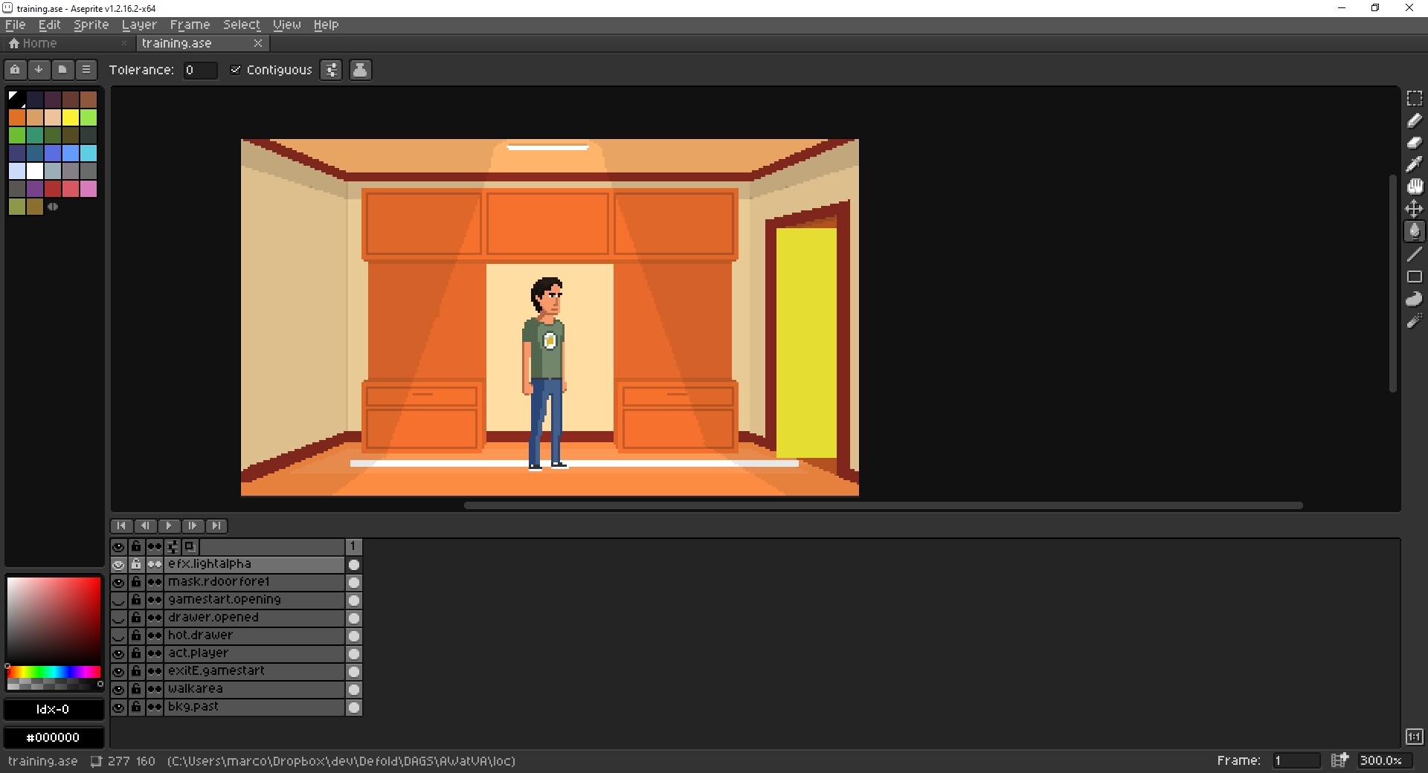Hide the act.player layer
Screen dimensions: 1428x773
click(118, 653)
